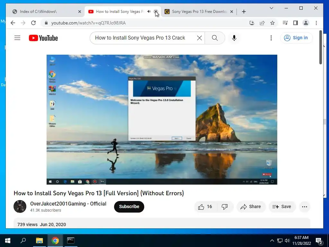Close the Index of C:\Windows\ tab
This screenshot has height=247, width=329.
tap(80, 12)
